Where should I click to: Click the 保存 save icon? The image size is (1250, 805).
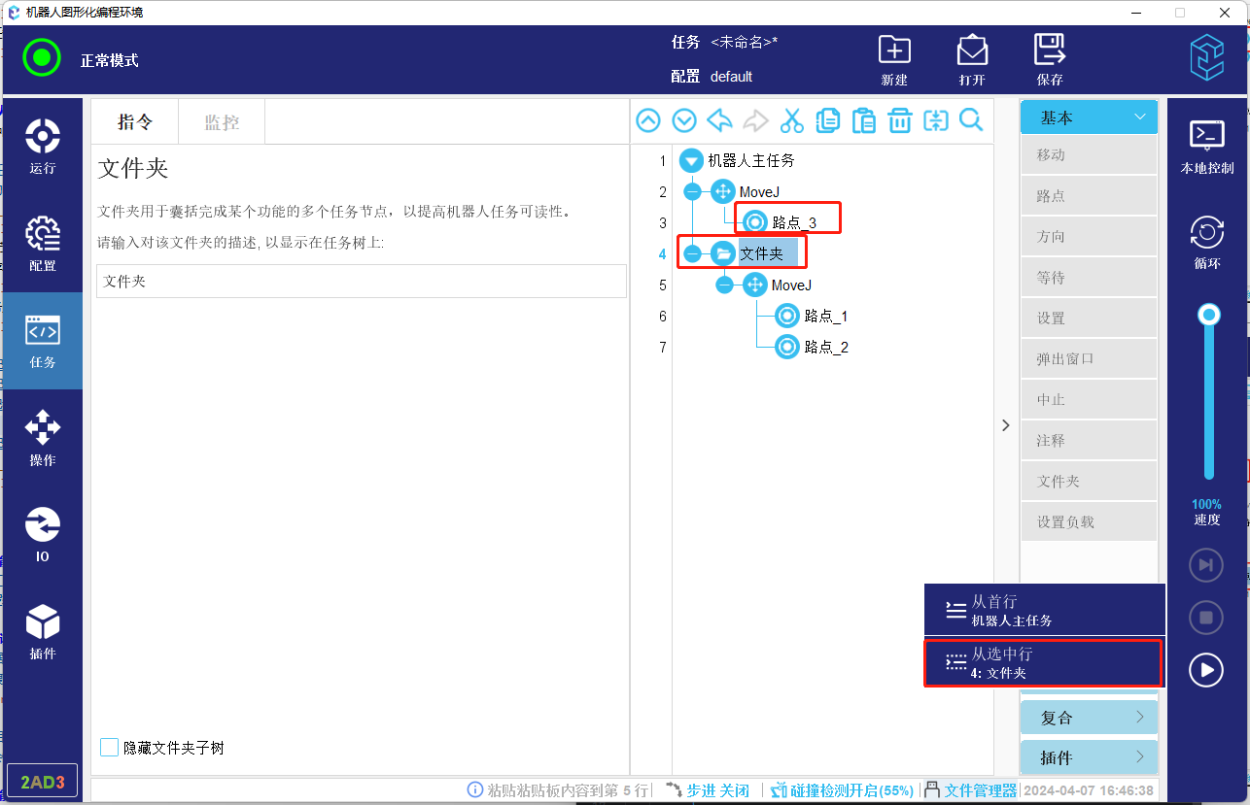[x=1050, y=60]
